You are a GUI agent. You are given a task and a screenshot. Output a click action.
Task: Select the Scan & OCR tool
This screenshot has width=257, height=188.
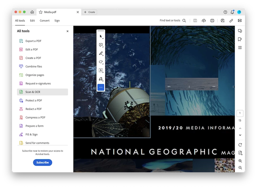[x=42, y=92]
